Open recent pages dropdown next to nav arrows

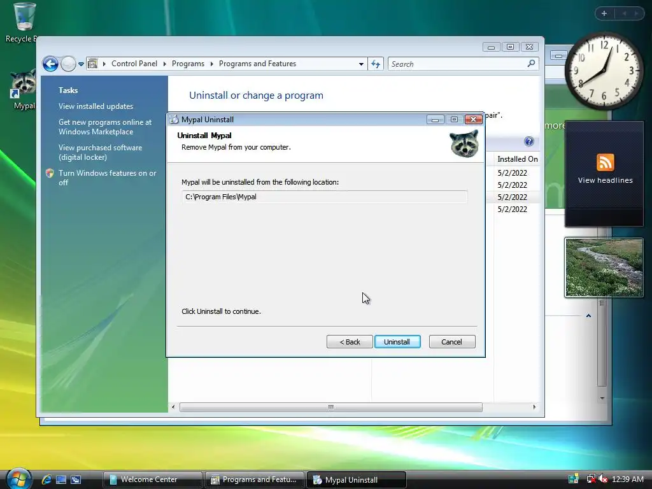coord(81,64)
